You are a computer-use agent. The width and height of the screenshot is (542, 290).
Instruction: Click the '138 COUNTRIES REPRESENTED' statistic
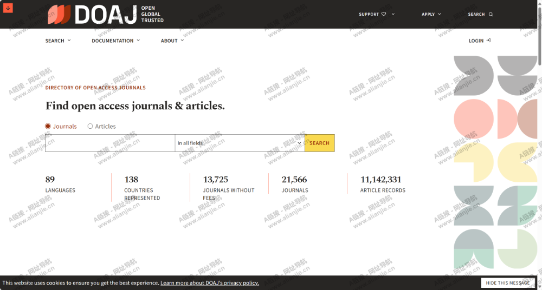142,188
